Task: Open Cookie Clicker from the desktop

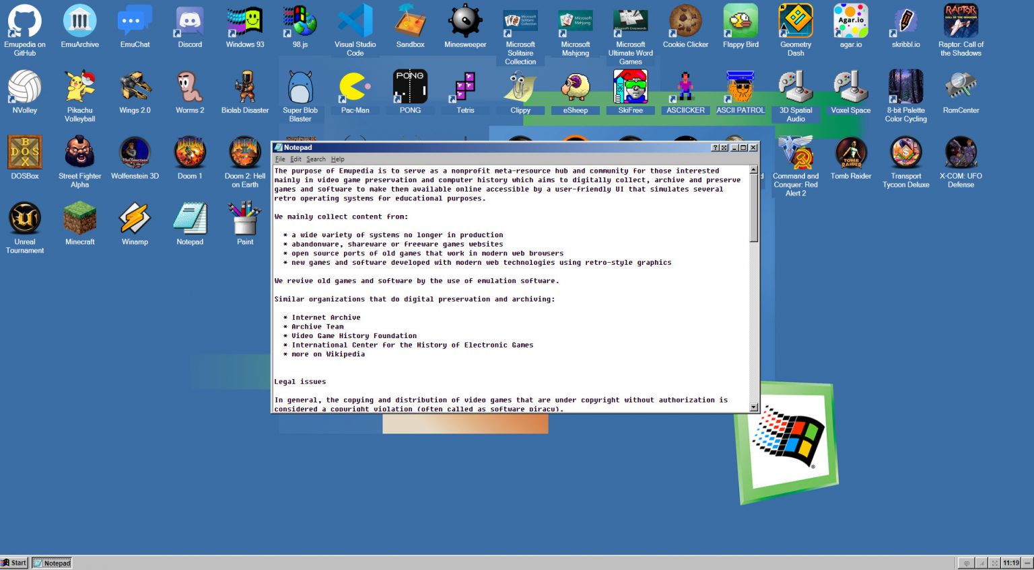Action: (685, 20)
